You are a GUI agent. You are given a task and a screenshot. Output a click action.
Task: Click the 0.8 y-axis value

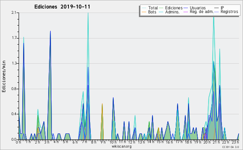14,89
